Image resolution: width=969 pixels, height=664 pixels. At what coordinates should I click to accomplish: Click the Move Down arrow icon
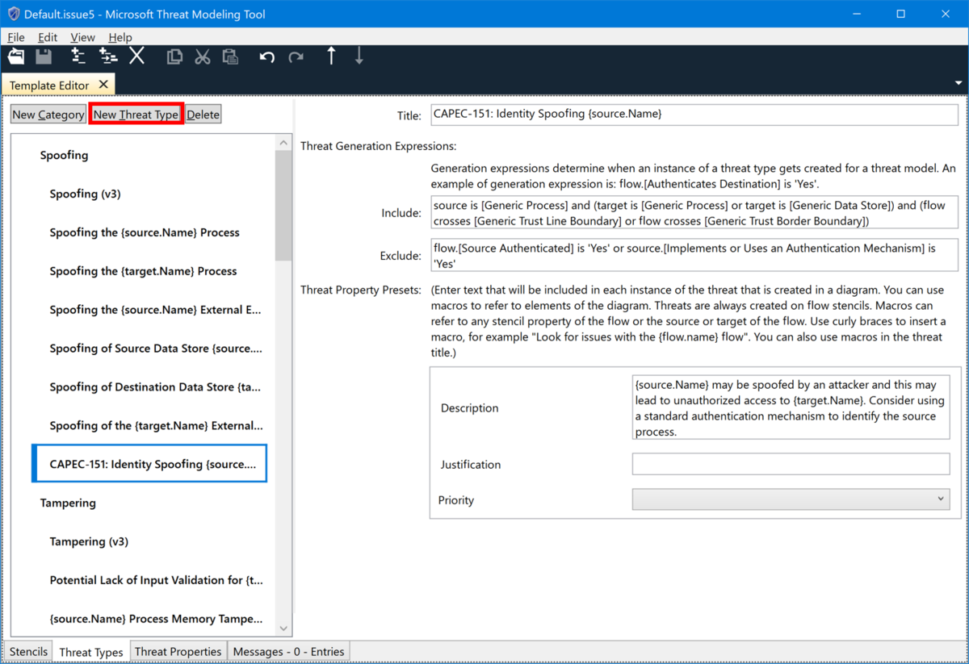coord(359,56)
